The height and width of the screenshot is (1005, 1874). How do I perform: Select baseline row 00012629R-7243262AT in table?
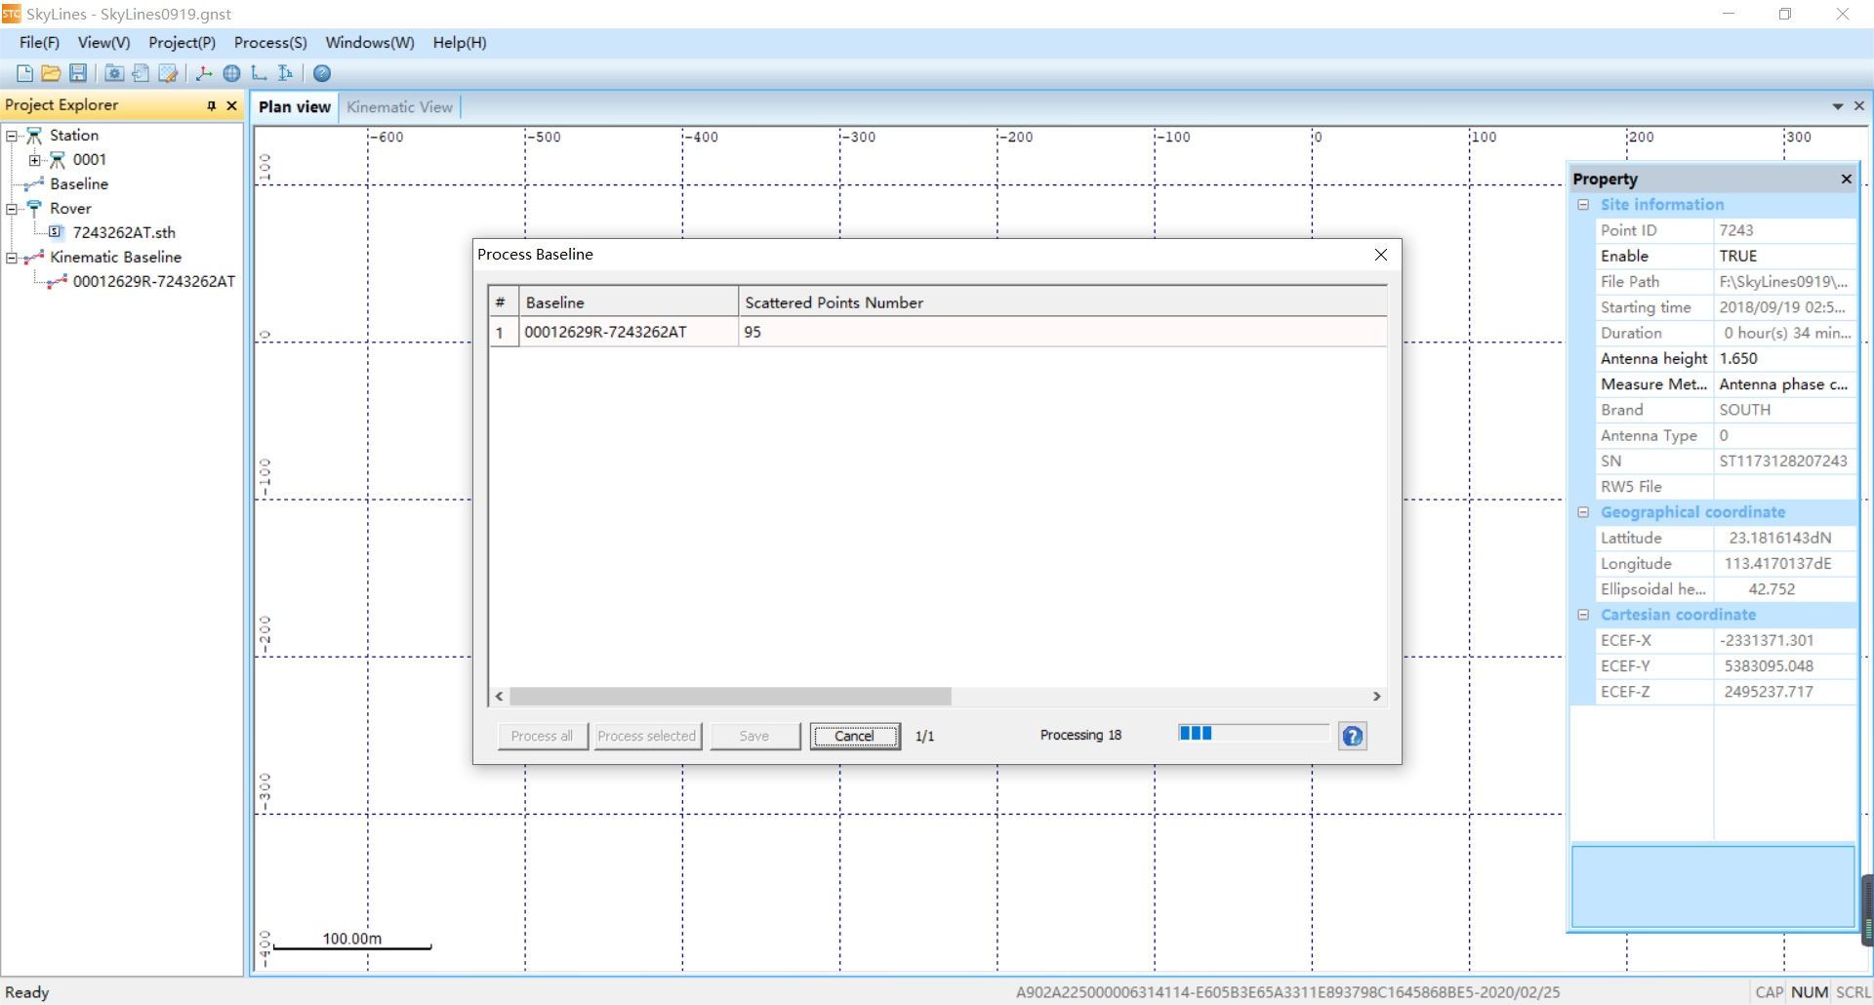tap(605, 332)
